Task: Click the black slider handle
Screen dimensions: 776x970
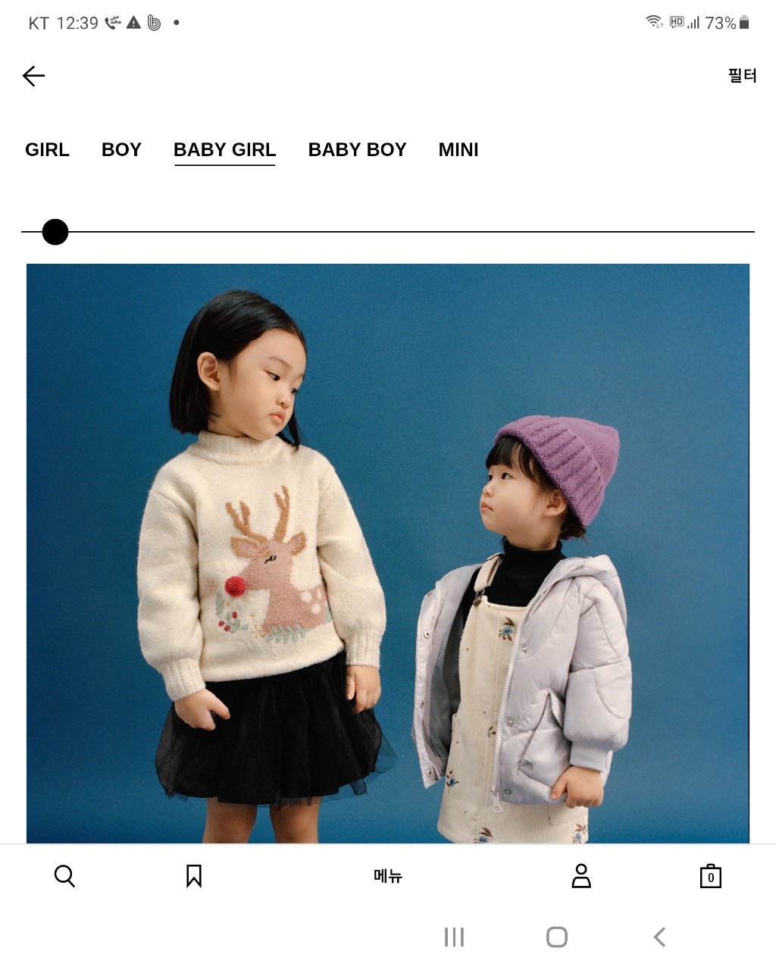Action: click(55, 232)
